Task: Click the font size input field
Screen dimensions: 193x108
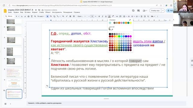Action: (92, 16)
